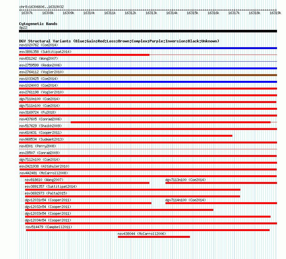Click the nsv8301 (Perry2008) label
The image size is (286, 259).
click(38, 146)
